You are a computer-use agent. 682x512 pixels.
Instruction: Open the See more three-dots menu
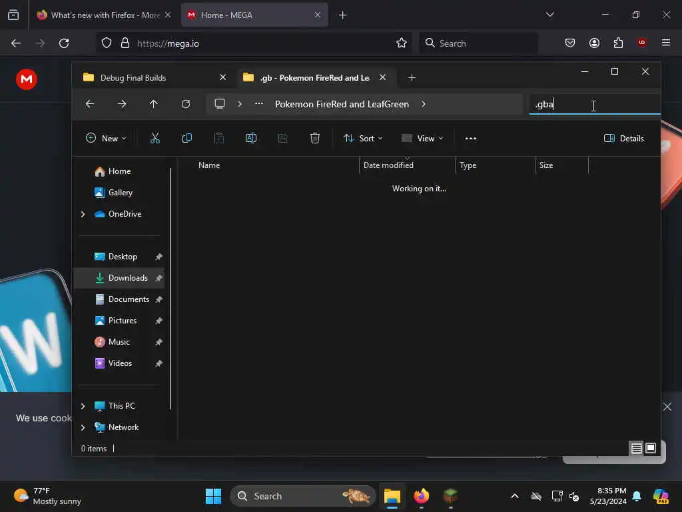coord(471,139)
